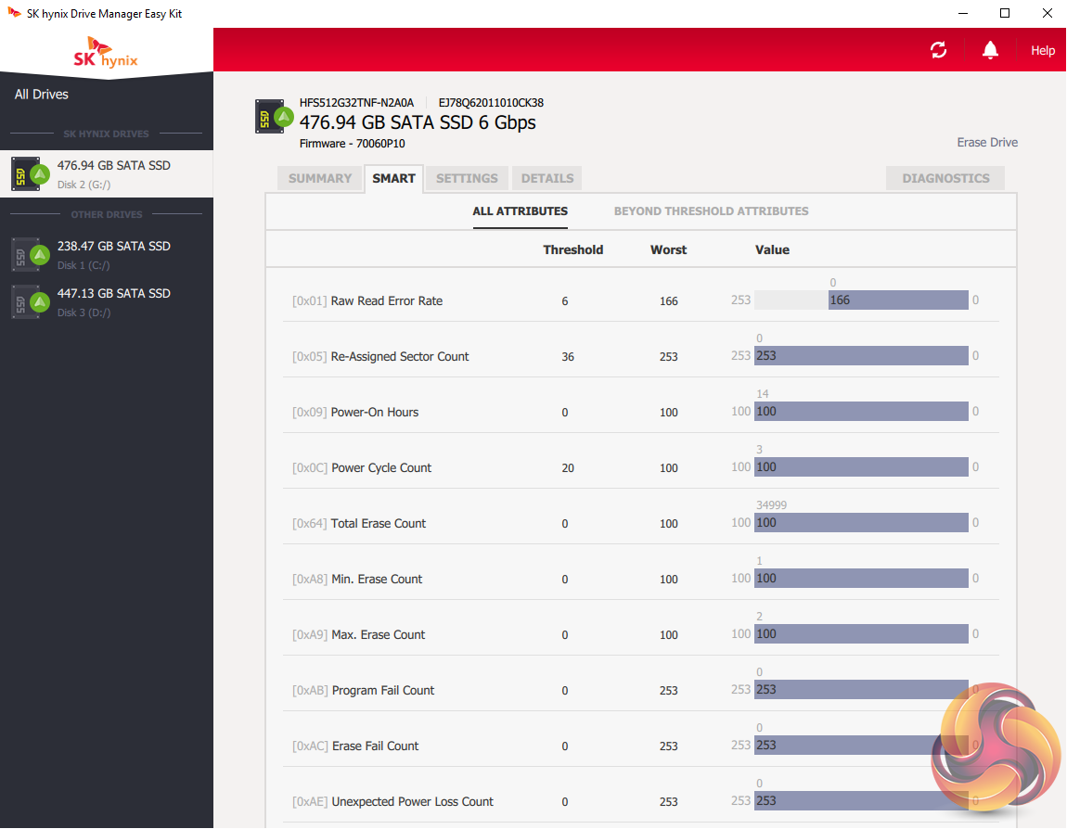The image size is (1067, 829).
Task: Click the app icon in the title bar
Action: pyautogui.click(x=14, y=14)
